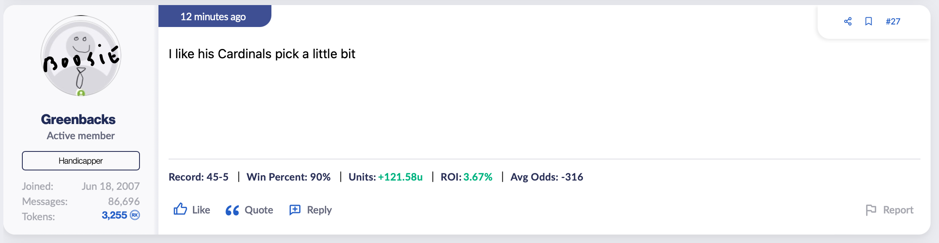939x243 pixels.
Task: Click the Win Percent 90% stat
Action: pos(288,177)
